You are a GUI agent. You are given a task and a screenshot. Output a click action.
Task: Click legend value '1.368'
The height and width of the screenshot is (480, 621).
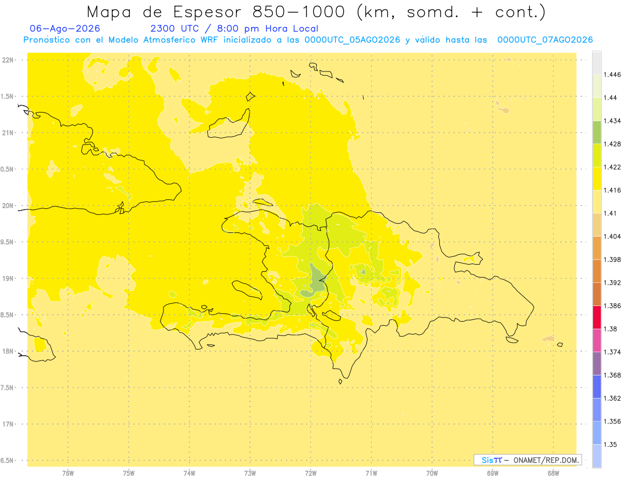612,375
